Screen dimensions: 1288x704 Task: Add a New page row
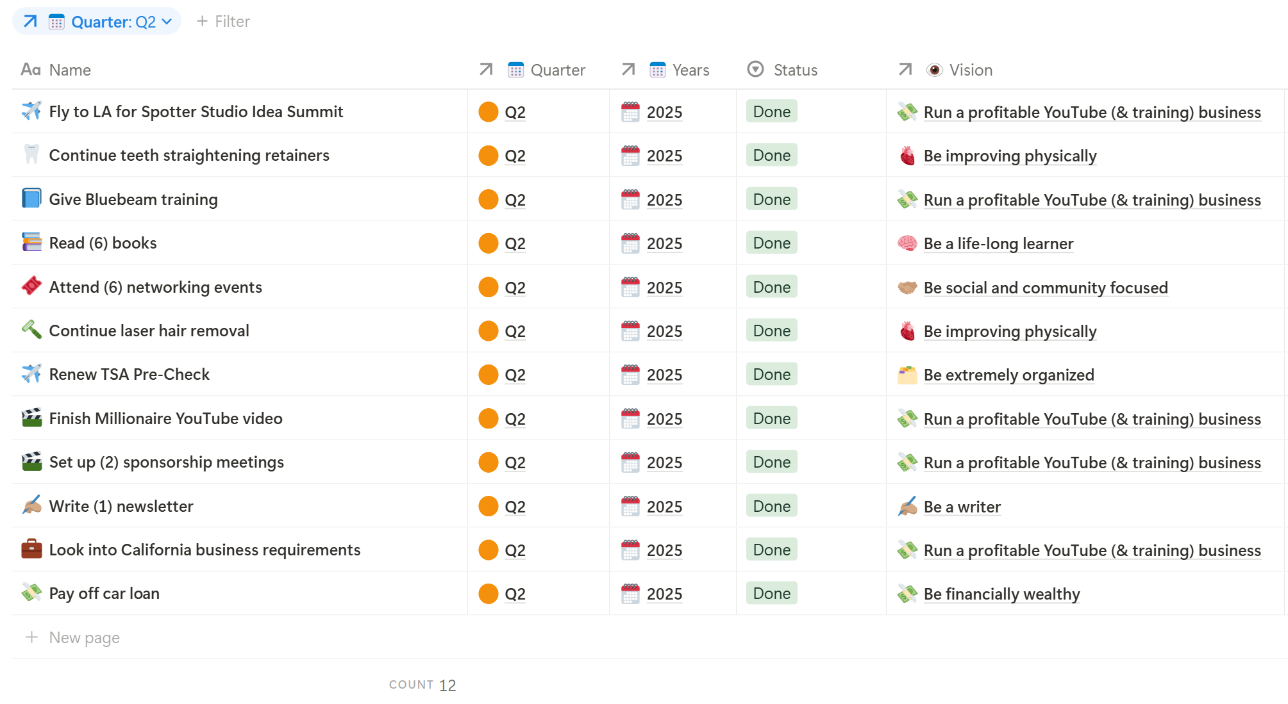[x=84, y=637]
